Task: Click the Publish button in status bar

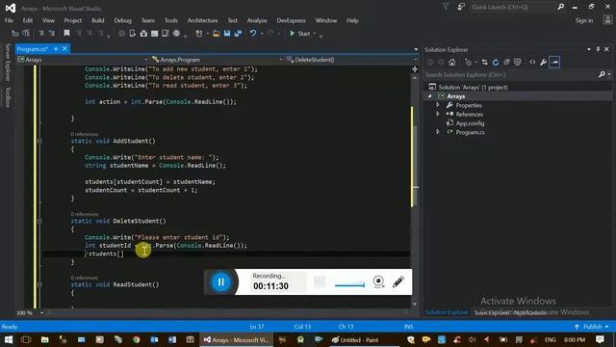Action: point(591,327)
